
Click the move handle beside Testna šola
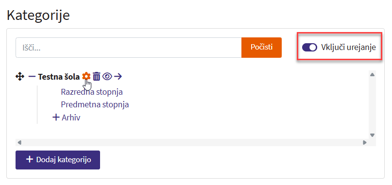click(20, 77)
